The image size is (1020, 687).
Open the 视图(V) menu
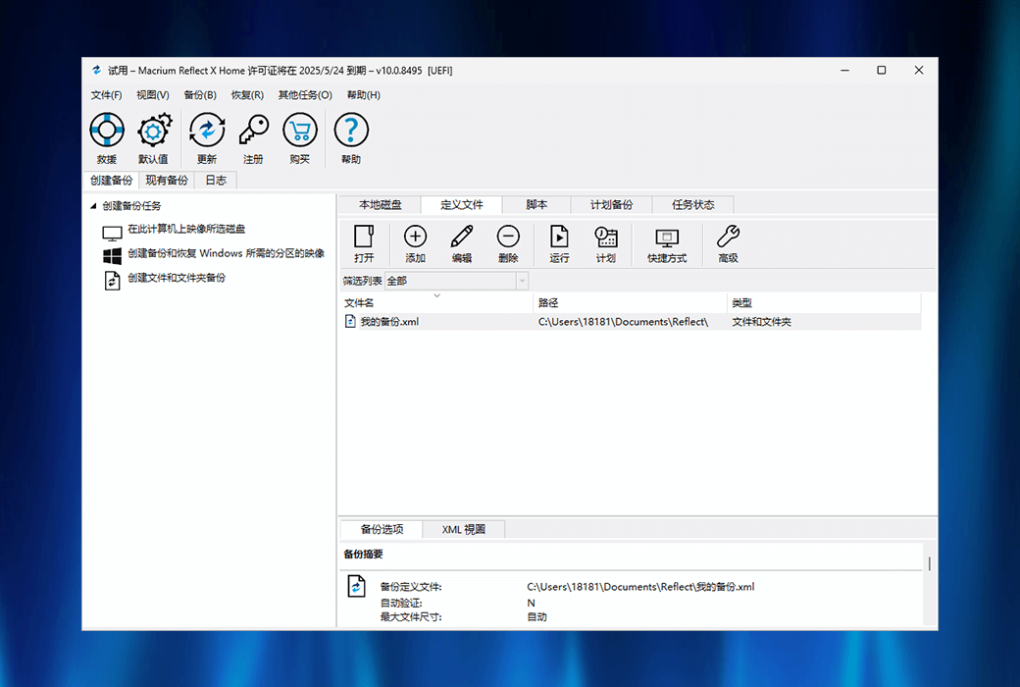coord(153,95)
